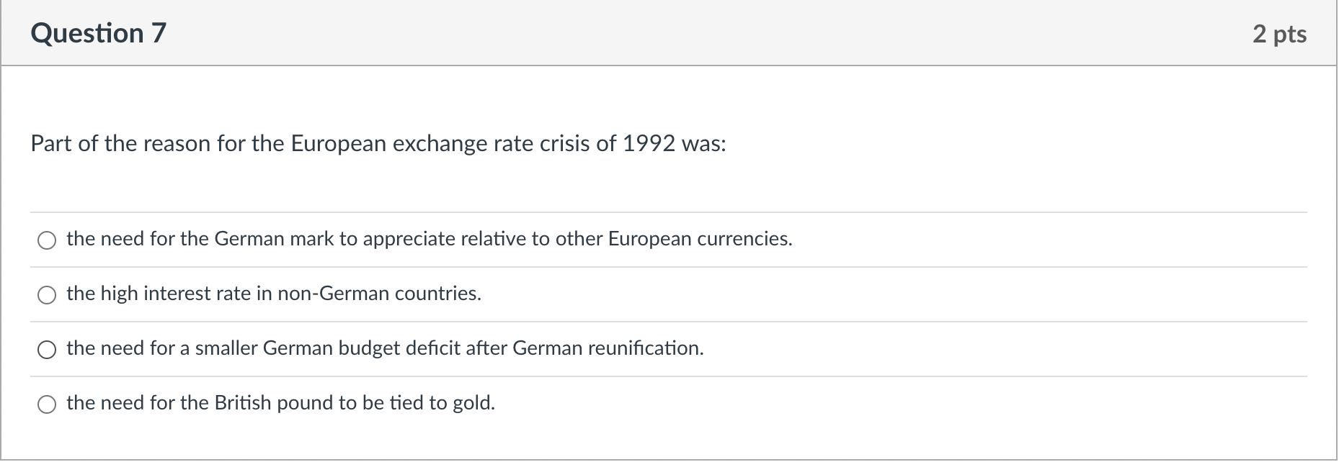Screen dimensions: 1339x462
Task: Select the radio button for German mark appreciation option
Action: [x=47, y=241]
